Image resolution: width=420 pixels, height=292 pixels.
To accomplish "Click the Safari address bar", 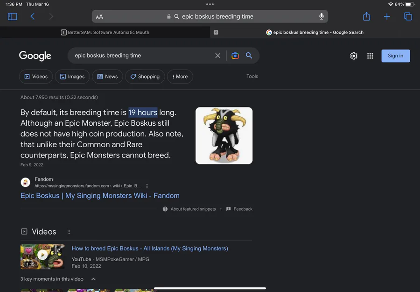I will (x=210, y=17).
